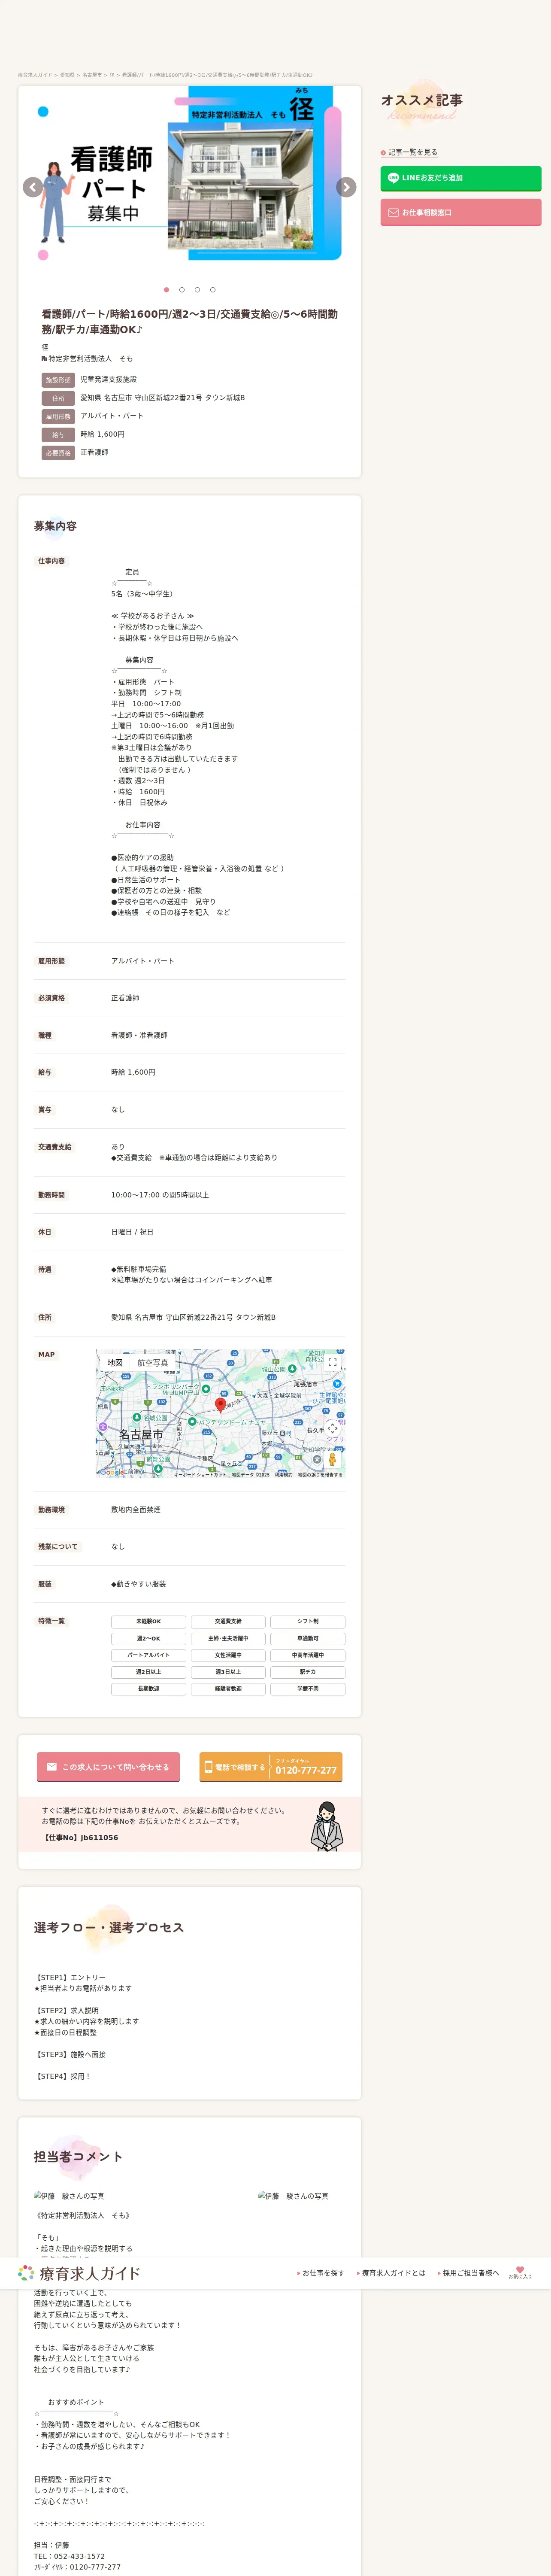This screenshot has height=2576, width=551.
Task: Go to 愛知県 breadcrumb
Action: pyautogui.click(x=67, y=75)
